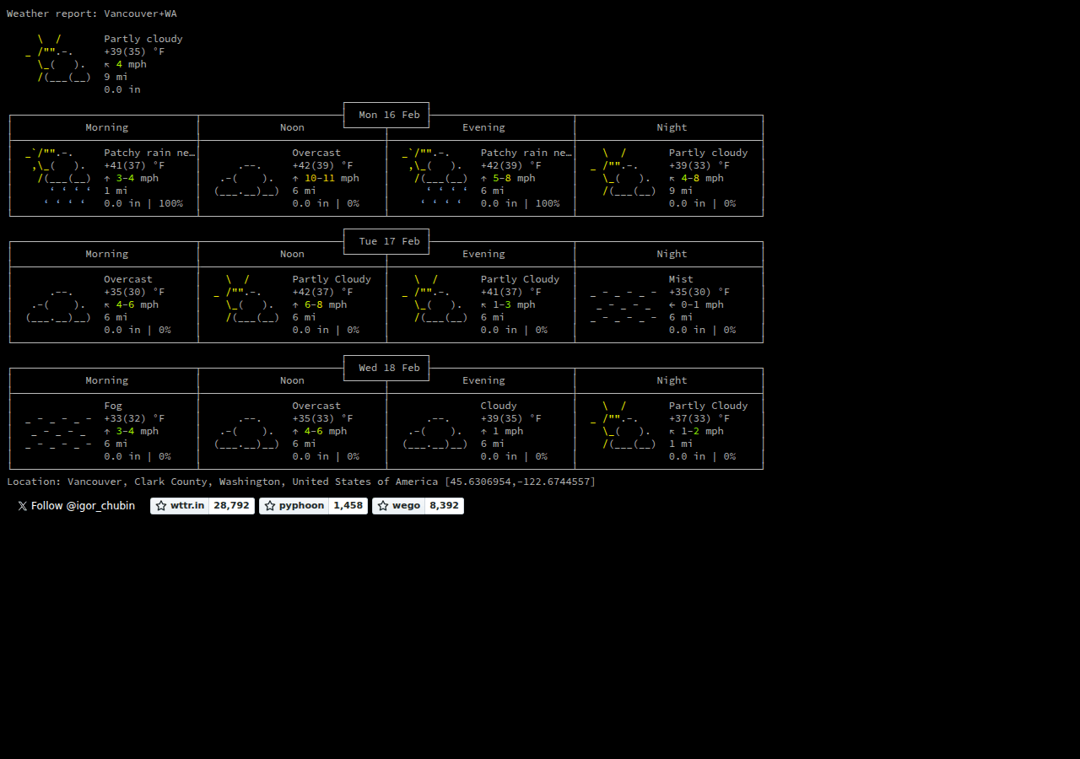Image resolution: width=1080 pixels, height=759 pixels.
Task: Select the overcast cloud icon in Monday's Noon cell
Action: coord(245,178)
